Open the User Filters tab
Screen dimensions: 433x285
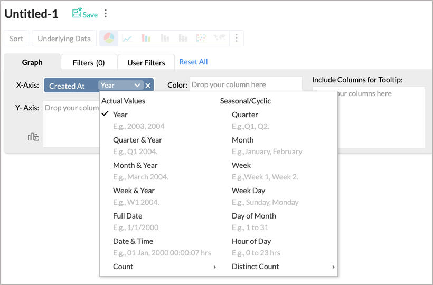146,63
